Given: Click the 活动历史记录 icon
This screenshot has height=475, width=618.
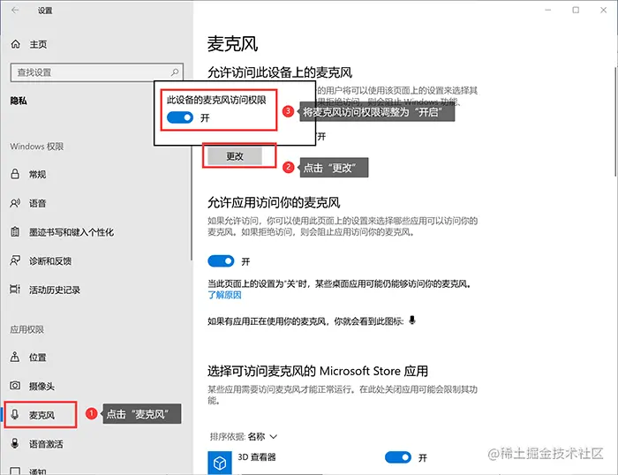Looking at the screenshot, I should [x=15, y=290].
